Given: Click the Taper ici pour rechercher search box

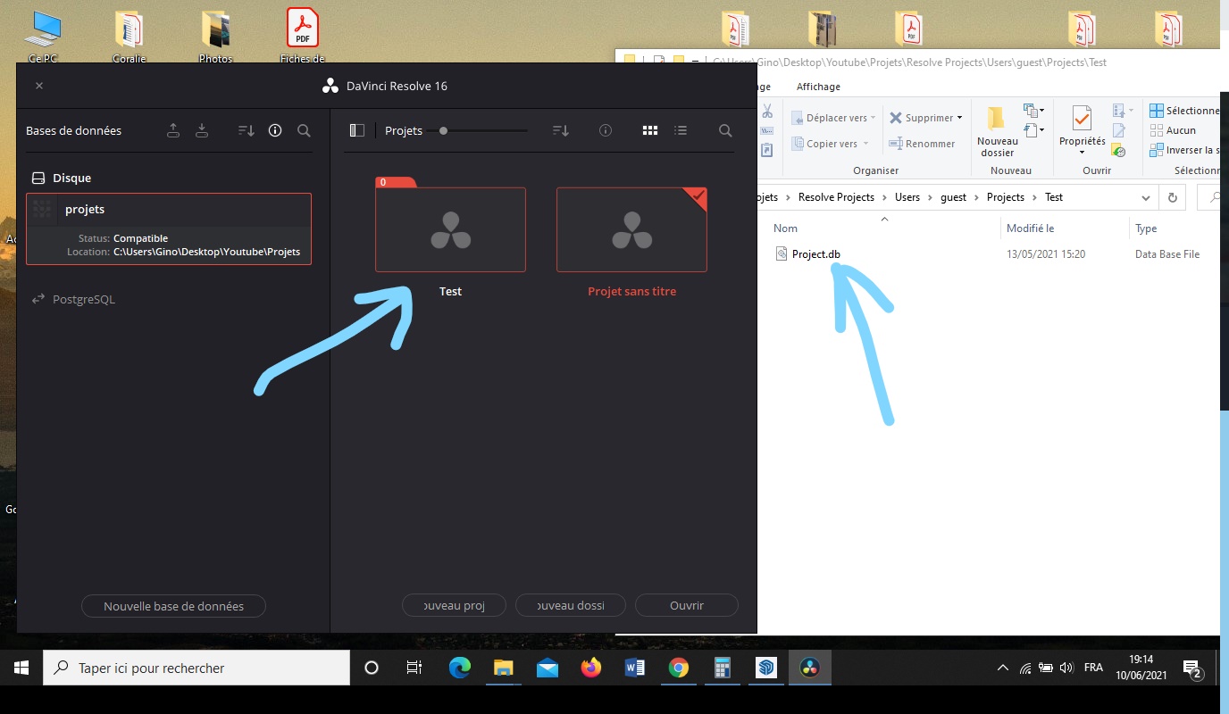Looking at the screenshot, I should 196,668.
